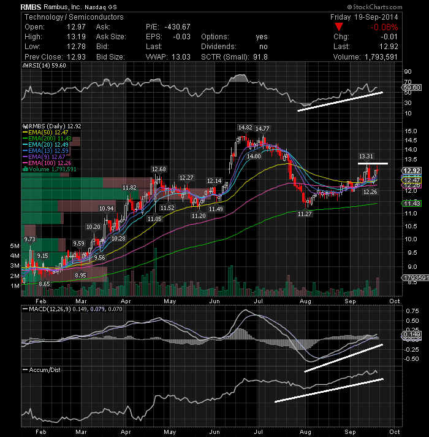Click the Prev Close value 12.93
Viewport: 429px width, 437px height.
[76, 57]
